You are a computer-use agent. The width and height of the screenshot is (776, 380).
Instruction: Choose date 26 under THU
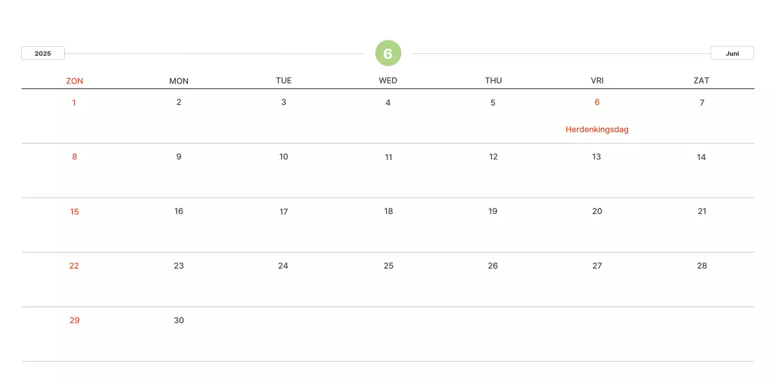tap(493, 265)
